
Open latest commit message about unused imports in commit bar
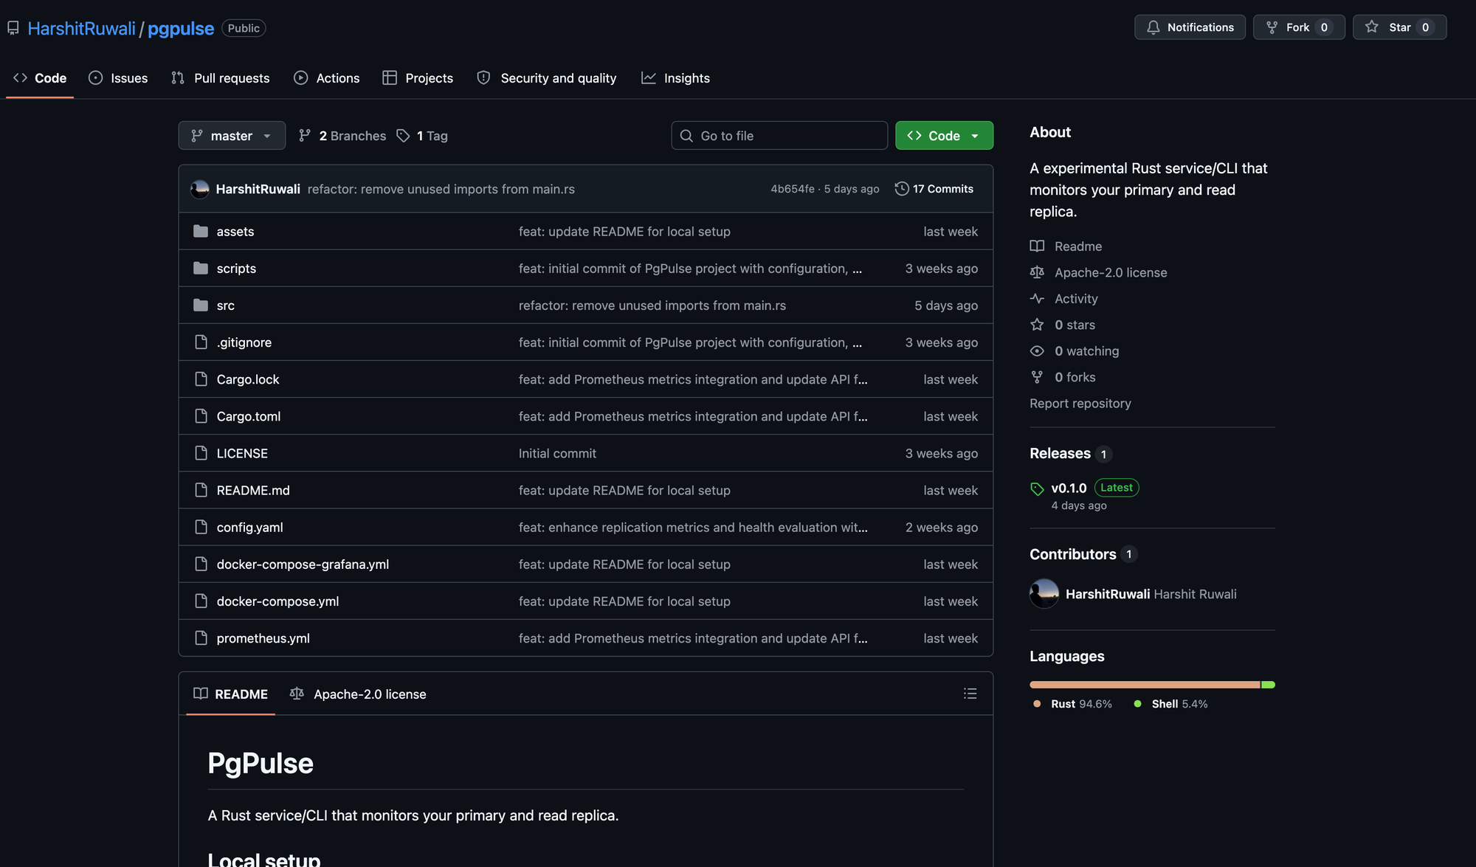pyautogui.click(x=441, y=189)
